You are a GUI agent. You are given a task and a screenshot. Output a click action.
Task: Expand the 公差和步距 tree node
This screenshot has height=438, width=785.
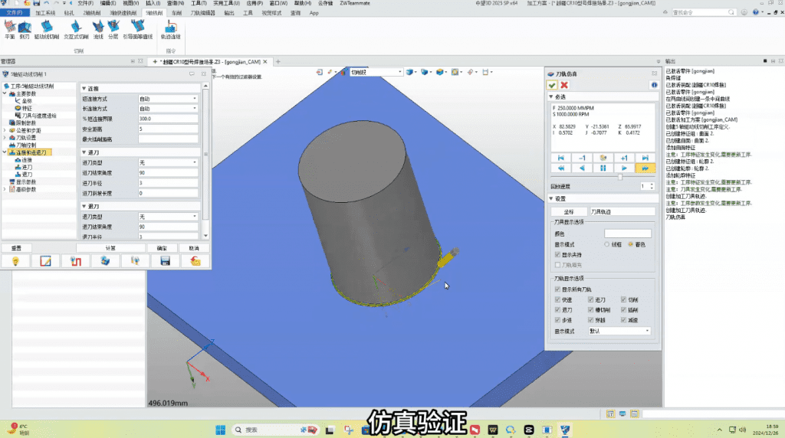[5, 129]
